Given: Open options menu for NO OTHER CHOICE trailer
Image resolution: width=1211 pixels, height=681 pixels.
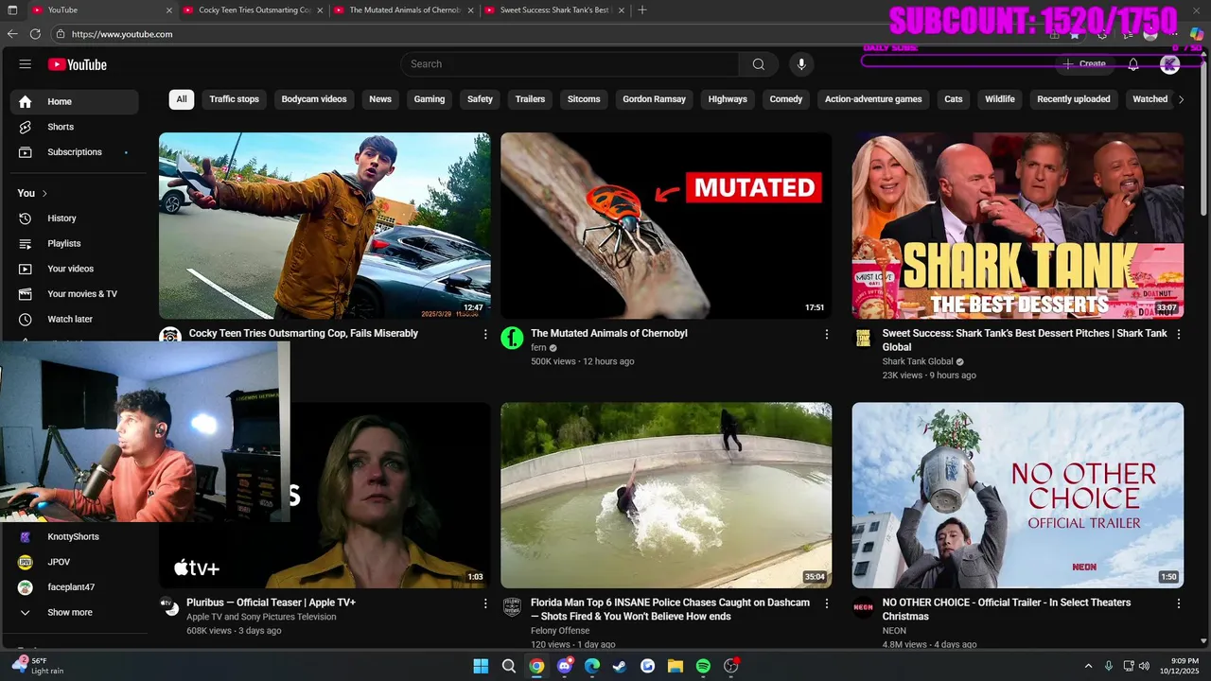Looking at the screenshot, I should [x=1178, y=603].
